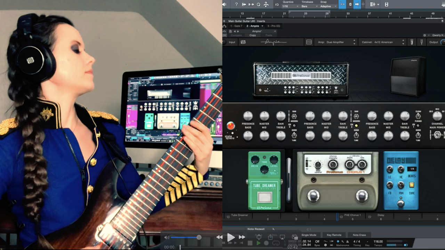This screenshot has width=445, height=250.
Task: Expand the Ampire tab dropdown arrow
Action: pyautogui.click(x=262, y=26)
